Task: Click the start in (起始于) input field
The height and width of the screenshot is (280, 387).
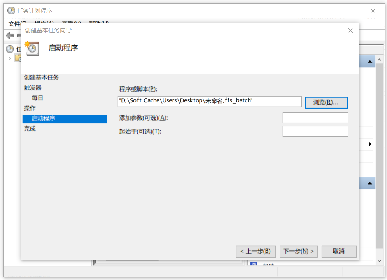Action: click(x=315, y=131)
